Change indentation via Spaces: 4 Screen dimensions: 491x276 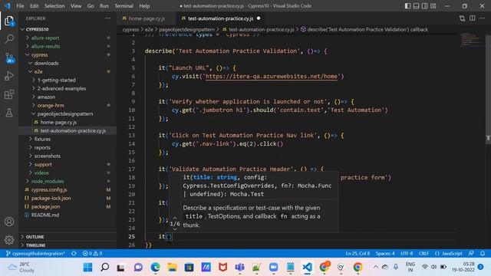pos(385,254)
